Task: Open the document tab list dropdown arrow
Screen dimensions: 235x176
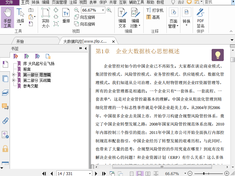Action: pyautogui.click(x=232, y=40)
